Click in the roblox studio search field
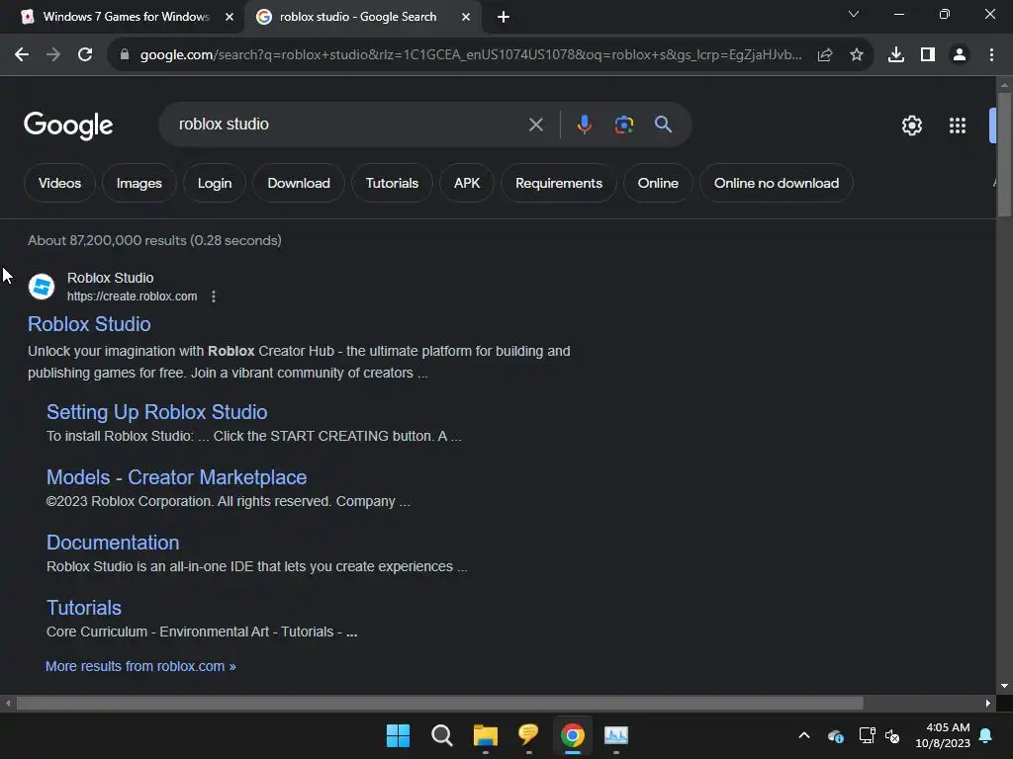 click(x=349, y=124)
